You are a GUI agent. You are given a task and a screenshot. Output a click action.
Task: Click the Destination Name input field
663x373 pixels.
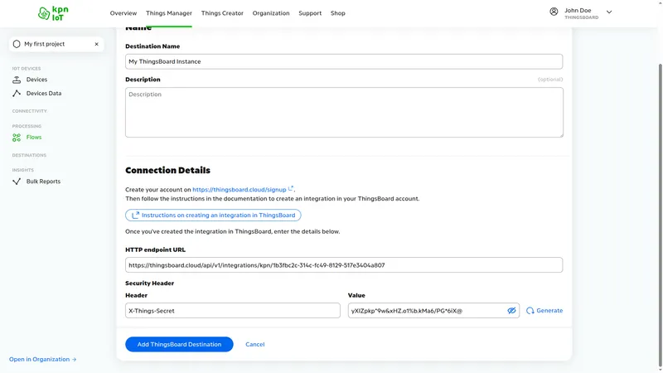pyautogui.click(x=344, y=61)
